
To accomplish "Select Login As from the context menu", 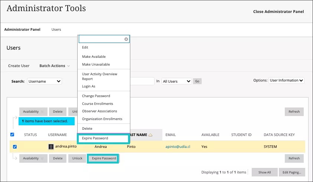I will tap(88, 86).
